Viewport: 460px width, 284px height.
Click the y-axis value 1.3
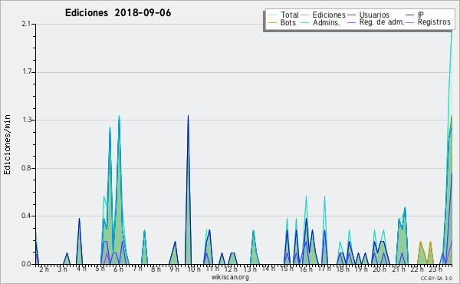point(26,120)
